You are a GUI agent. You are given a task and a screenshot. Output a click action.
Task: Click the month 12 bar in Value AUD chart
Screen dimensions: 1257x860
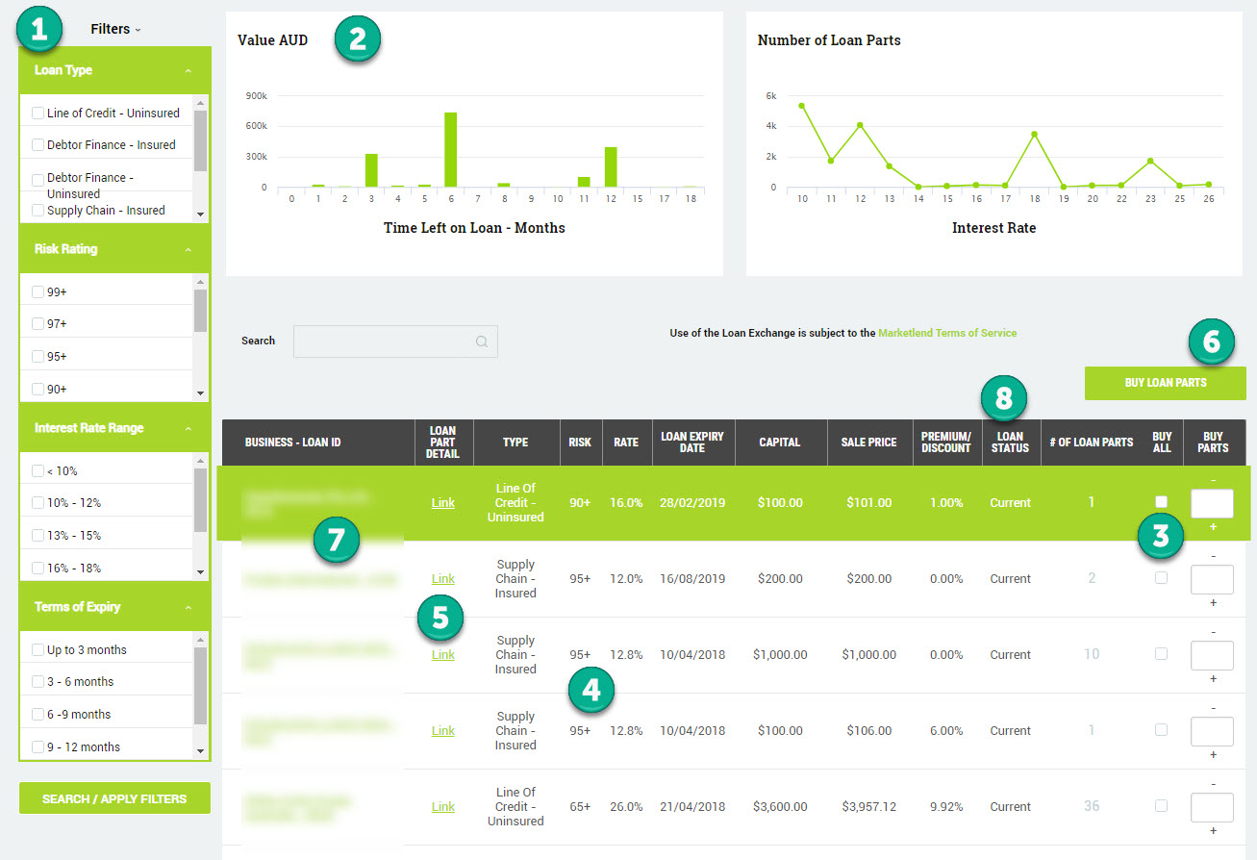tap(611, 167)
